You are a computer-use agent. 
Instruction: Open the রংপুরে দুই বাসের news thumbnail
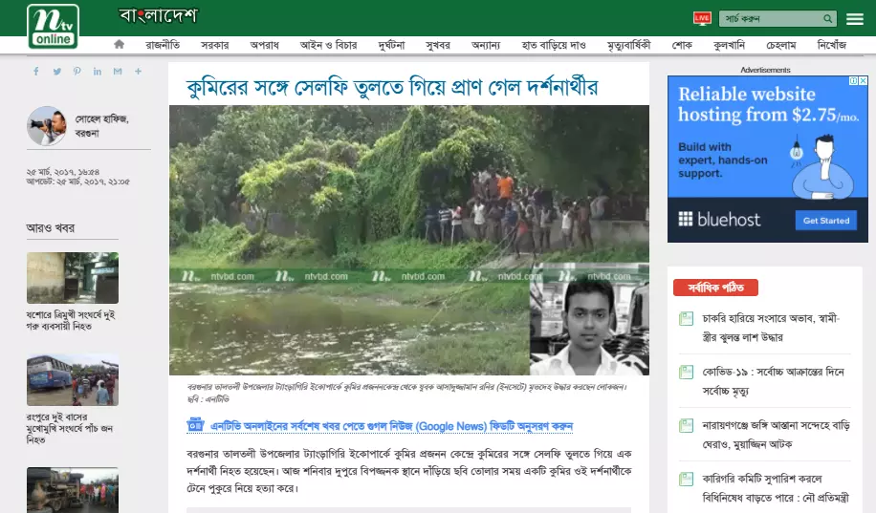pyautogui.click(x=73, y=380)
